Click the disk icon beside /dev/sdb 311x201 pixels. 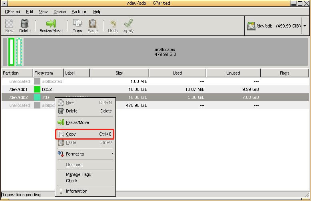(251, 26)
